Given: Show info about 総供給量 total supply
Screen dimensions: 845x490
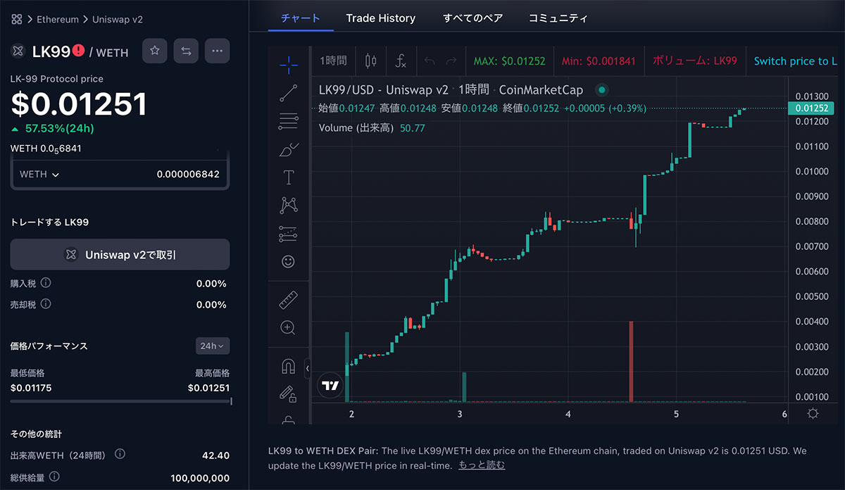Looking at the screenshot, I should [x=54, y=477].
